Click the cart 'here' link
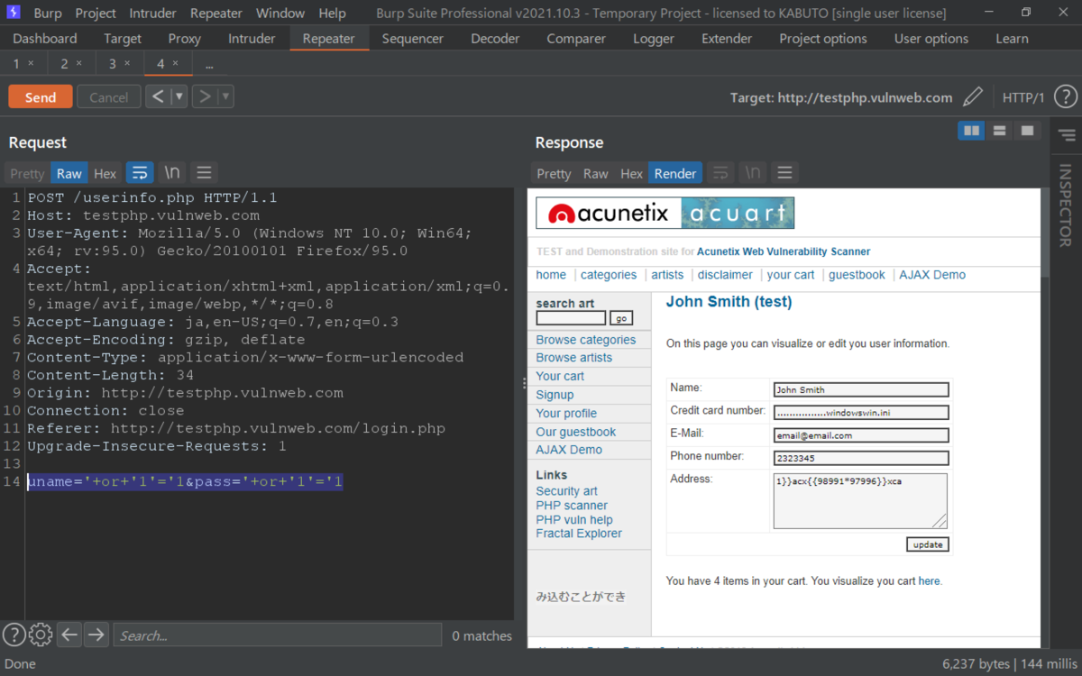The width and height of the screenshot is (1082, 676). pos(929,581)
